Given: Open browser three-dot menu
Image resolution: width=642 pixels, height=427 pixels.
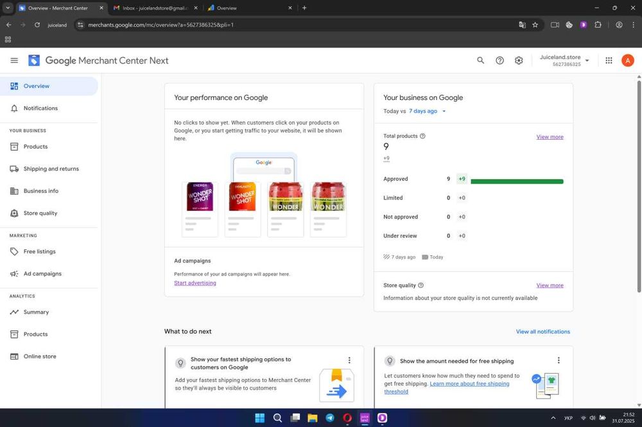Looking at the screenshot, I should pyautogui.click(x=634, y=25).
